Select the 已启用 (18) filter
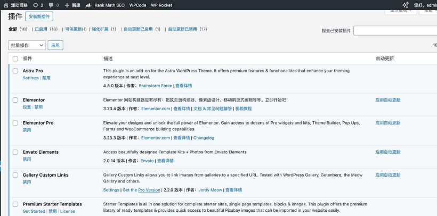437x216 pixels. tap(46, 29)
